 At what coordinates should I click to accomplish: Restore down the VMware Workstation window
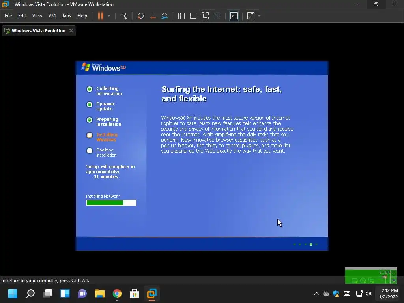tap(376, 4)
